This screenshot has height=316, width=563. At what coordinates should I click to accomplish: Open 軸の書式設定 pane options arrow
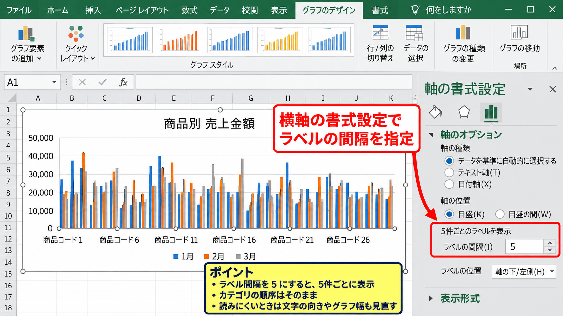click(x=530, y=89)
